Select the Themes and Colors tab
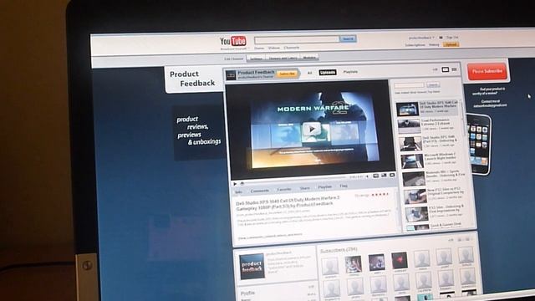 pos(283,58)
